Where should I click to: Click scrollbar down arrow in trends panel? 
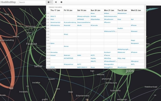145,68
